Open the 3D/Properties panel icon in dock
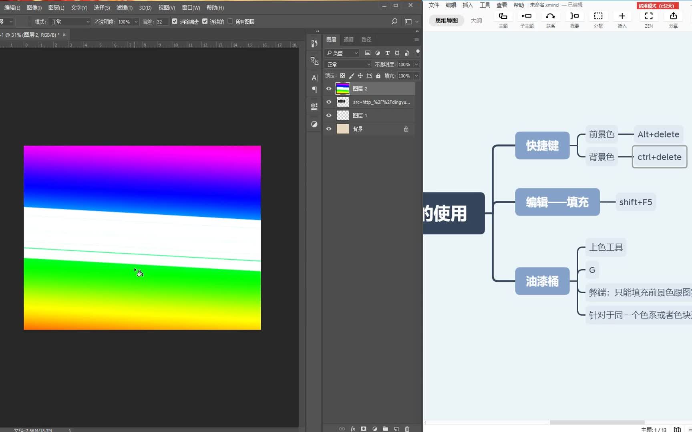This screenshot has height=432, width=692. tap(314, 106)
